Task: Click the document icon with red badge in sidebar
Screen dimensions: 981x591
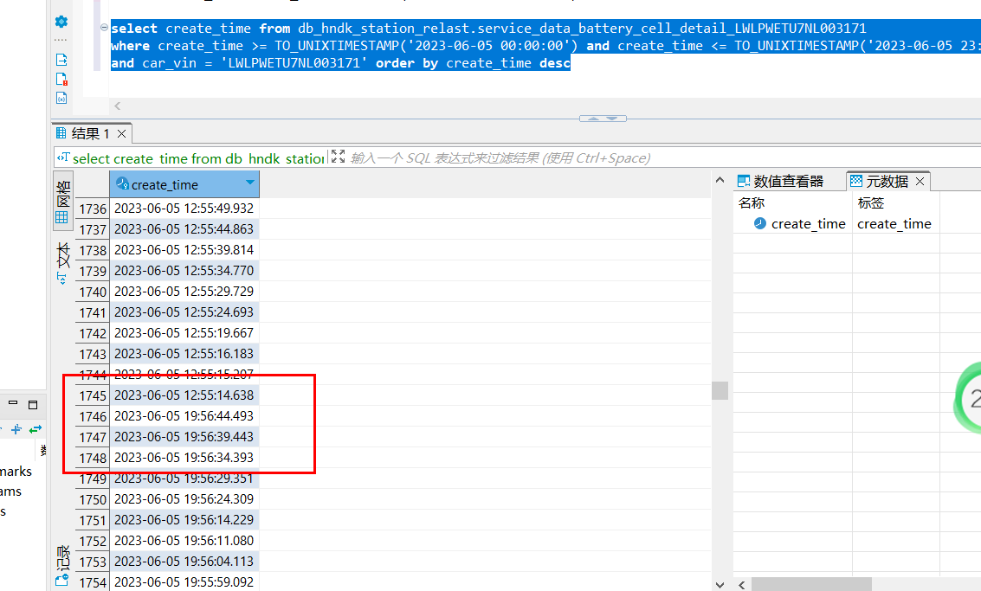Action: pyautogui.click(x=61, y=78)
